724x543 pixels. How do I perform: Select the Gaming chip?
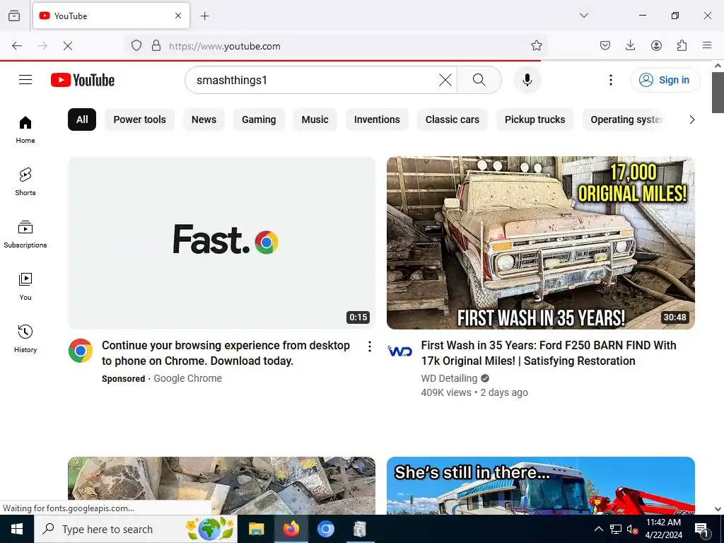click(259, 119)
